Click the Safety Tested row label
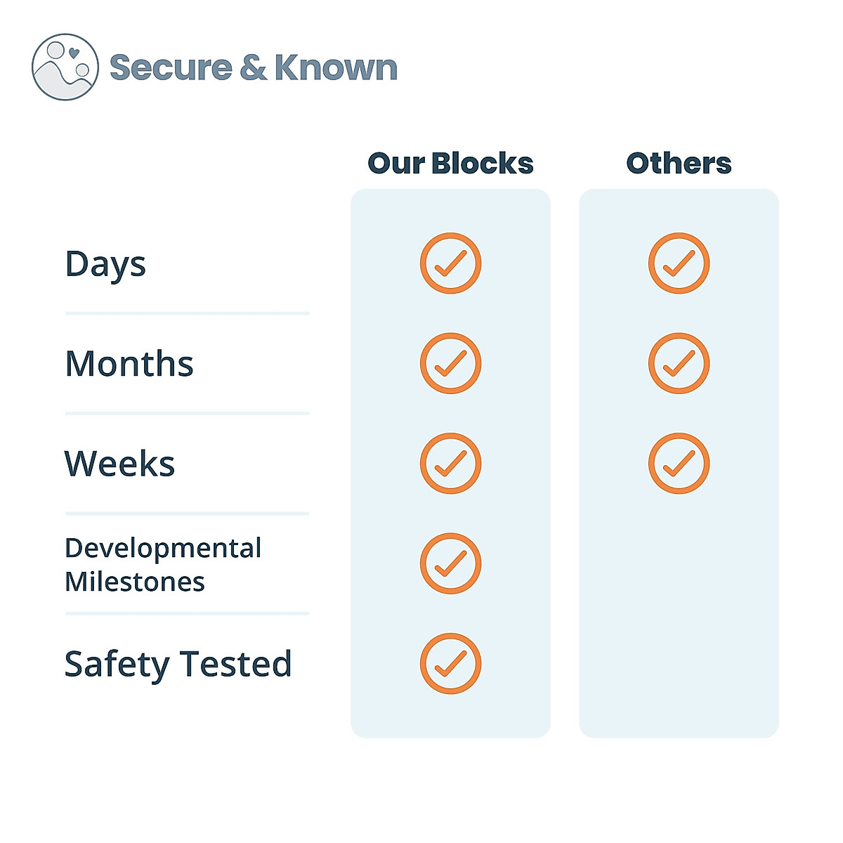 (178, 665)
